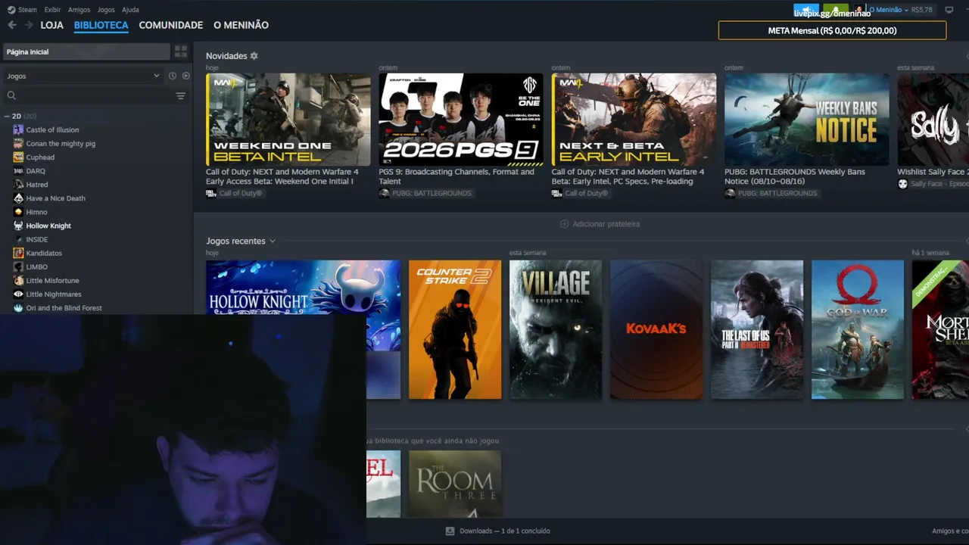This screenshot has height=545, width=969.
Task: Click the Little Nightmares eye icon
Action: point(18,294)
